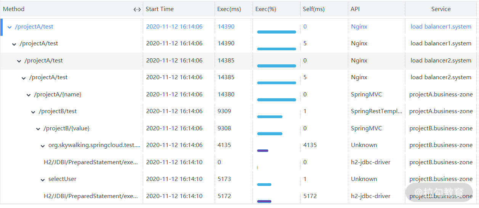
Task: Select the /projectB/test span row
Action: pos(239,111)
